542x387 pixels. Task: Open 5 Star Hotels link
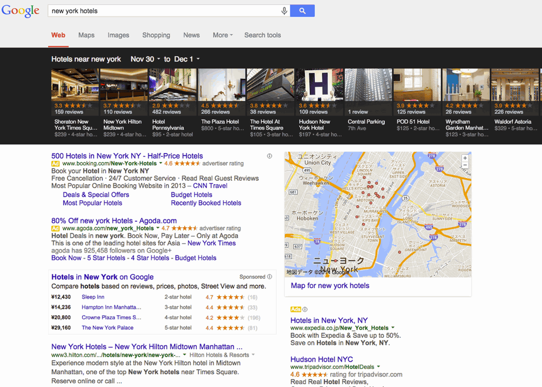click(106, 258)
